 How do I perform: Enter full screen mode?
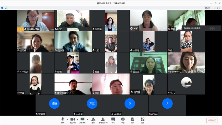pyautogui.click(x=218, y=8)
